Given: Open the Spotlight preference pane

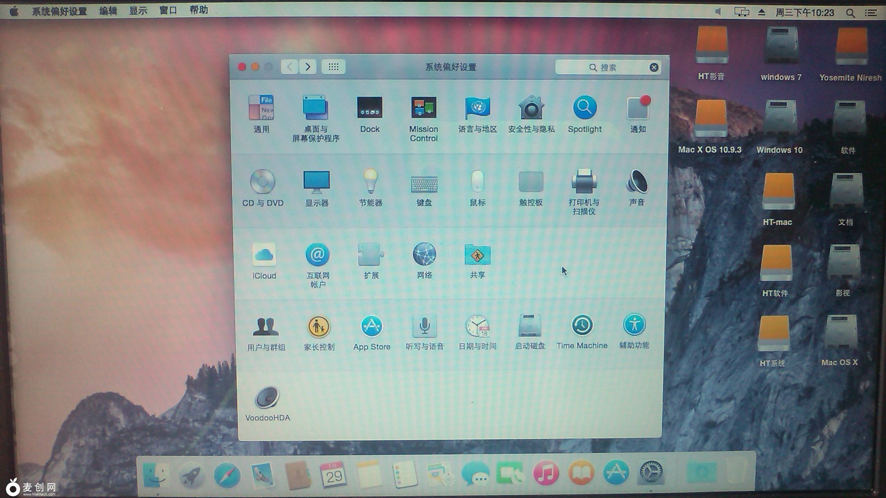Looking at the screenshot, I should click(585, 108).
